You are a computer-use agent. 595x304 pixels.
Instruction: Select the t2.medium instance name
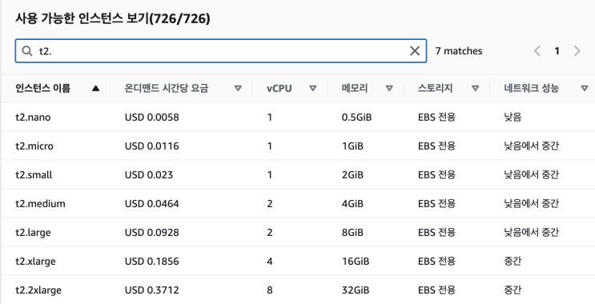40,203
